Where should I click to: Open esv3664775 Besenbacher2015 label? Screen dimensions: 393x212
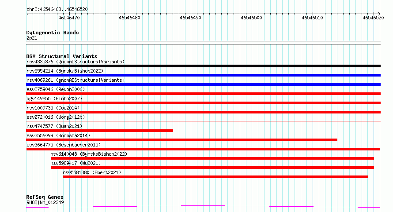click(x=64, y=145)
